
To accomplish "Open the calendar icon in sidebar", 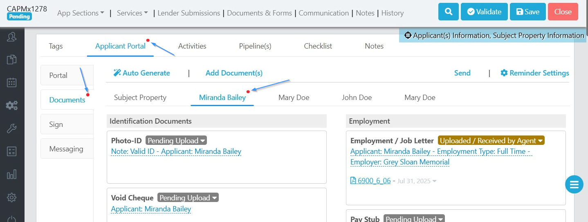I will click(12, 82).
